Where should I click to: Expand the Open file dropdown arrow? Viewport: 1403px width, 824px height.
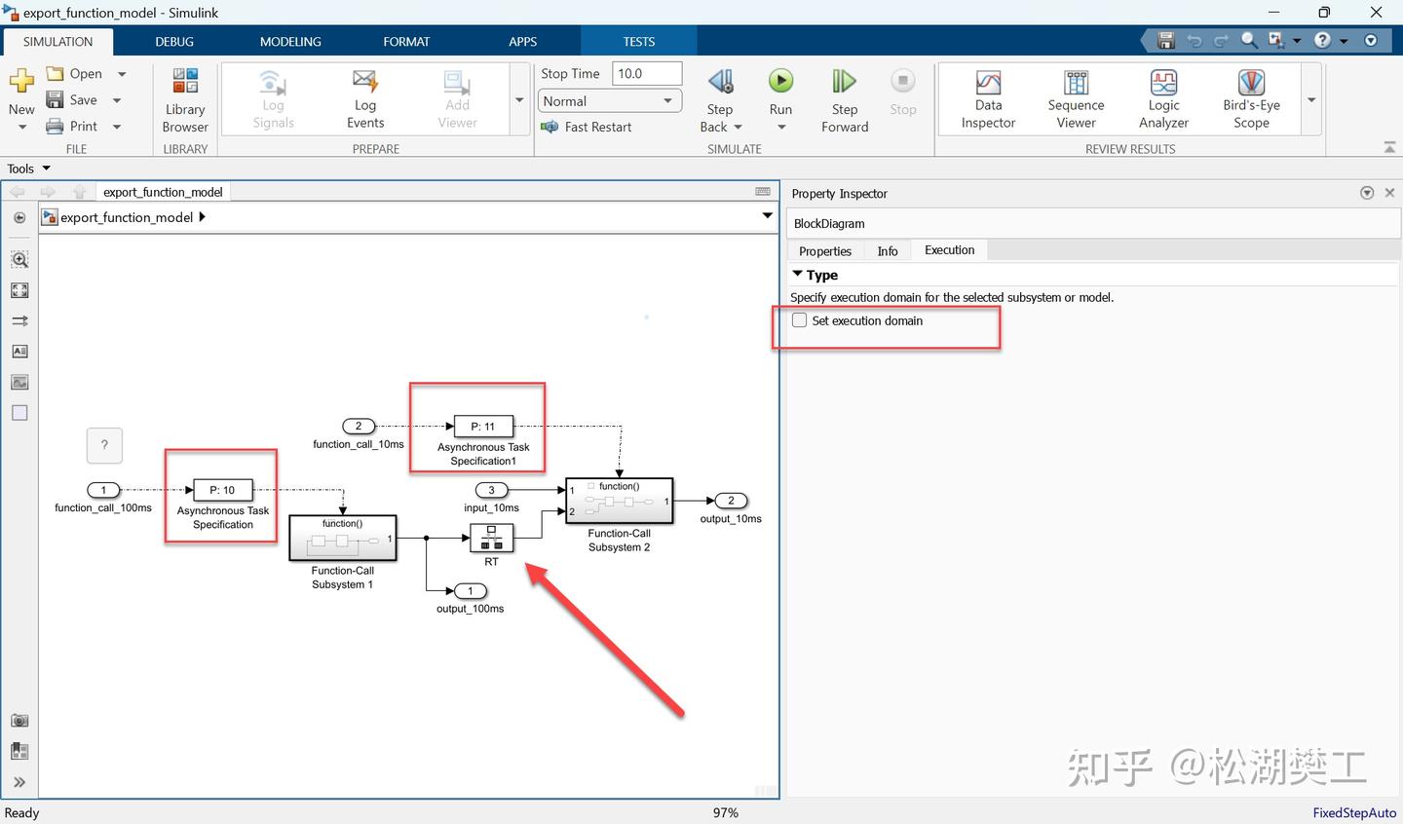pos(122,74)
